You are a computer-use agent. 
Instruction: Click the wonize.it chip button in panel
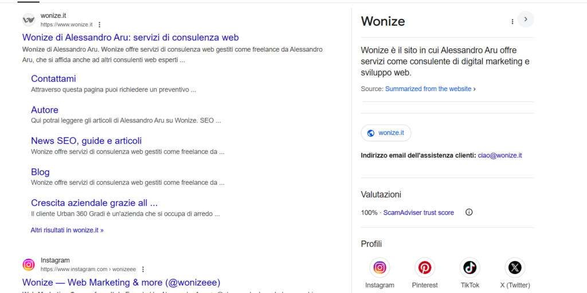pos(386,133)
